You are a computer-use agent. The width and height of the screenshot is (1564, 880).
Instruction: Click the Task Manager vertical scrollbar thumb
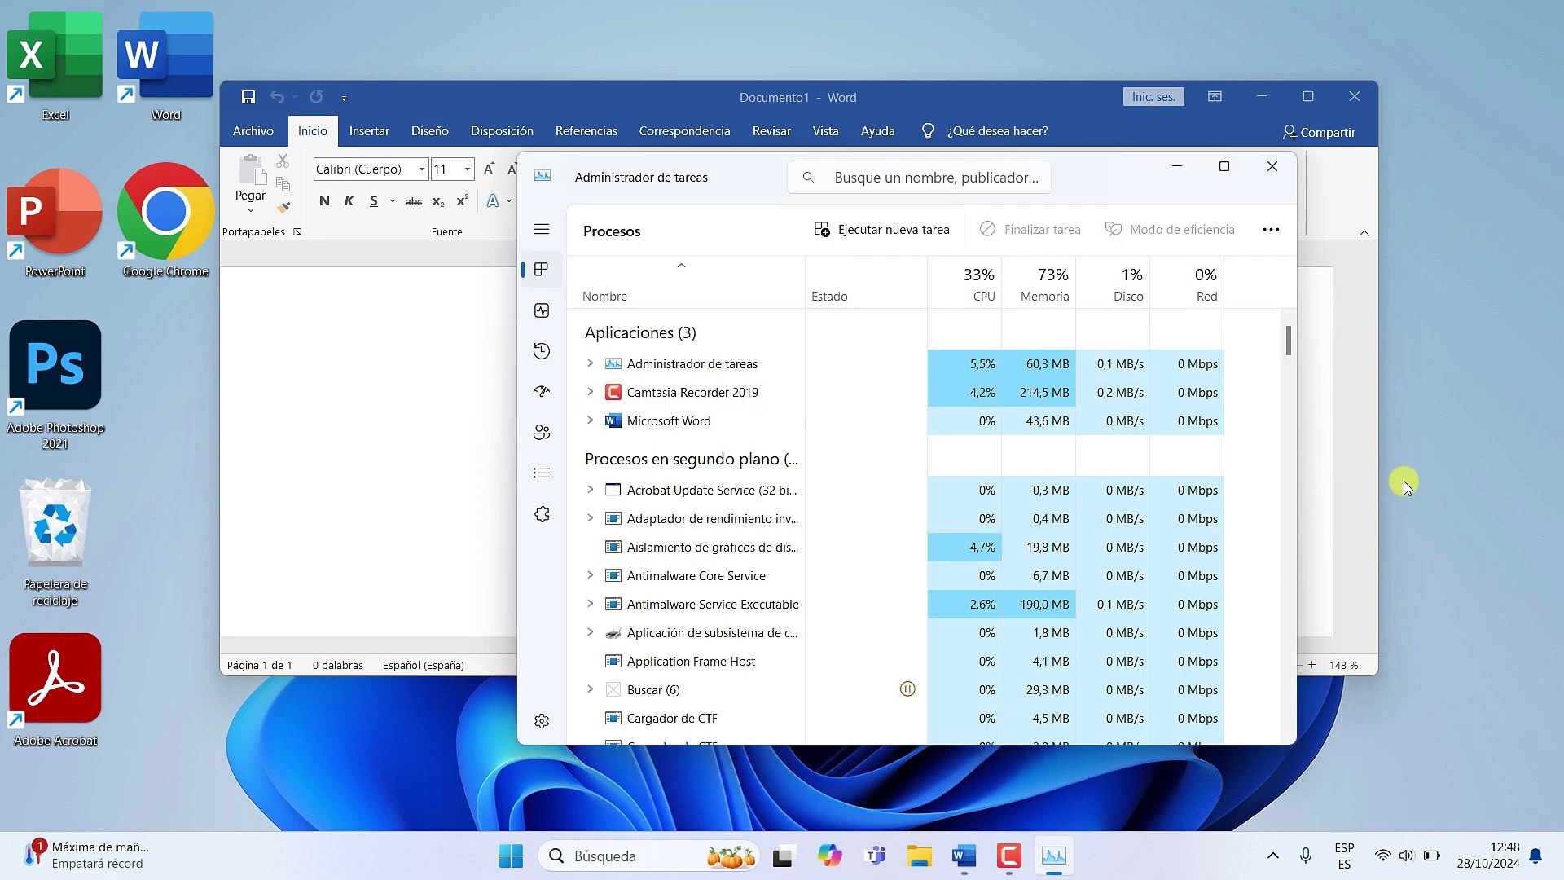point(1289,341)
